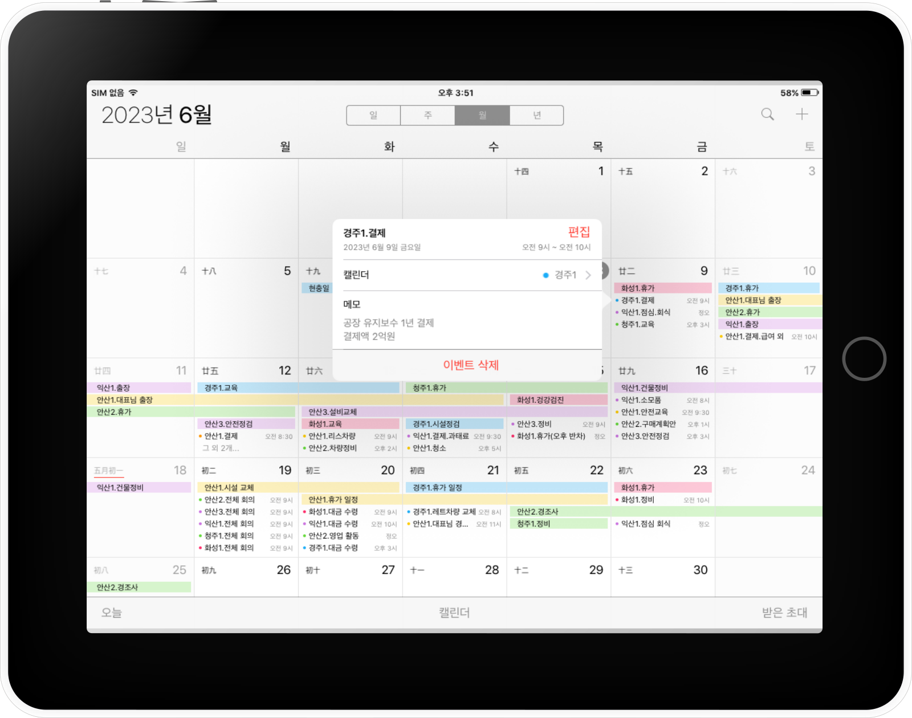
Task: Open 캘린더 list from bottom toolbar
Action: pos(454,613)
